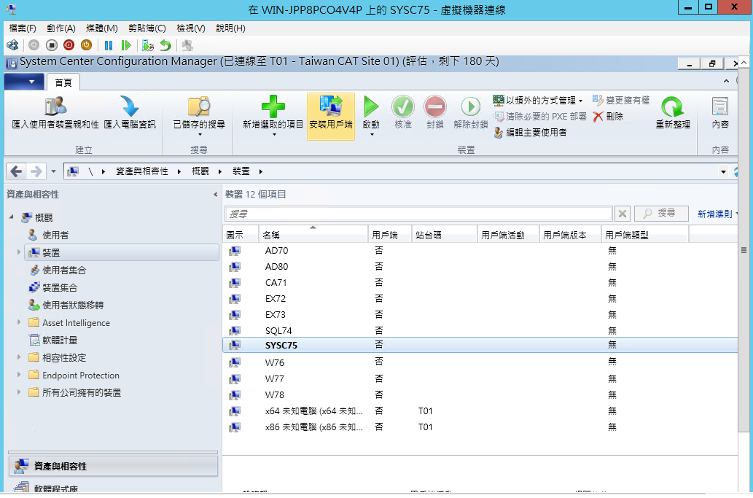Collapse the ribbon chevron
Viewport: 753px width, 498px height.
(x=726, y=81)
